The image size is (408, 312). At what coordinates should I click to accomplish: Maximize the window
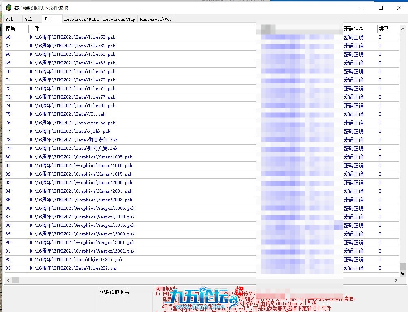pos(381,8)
